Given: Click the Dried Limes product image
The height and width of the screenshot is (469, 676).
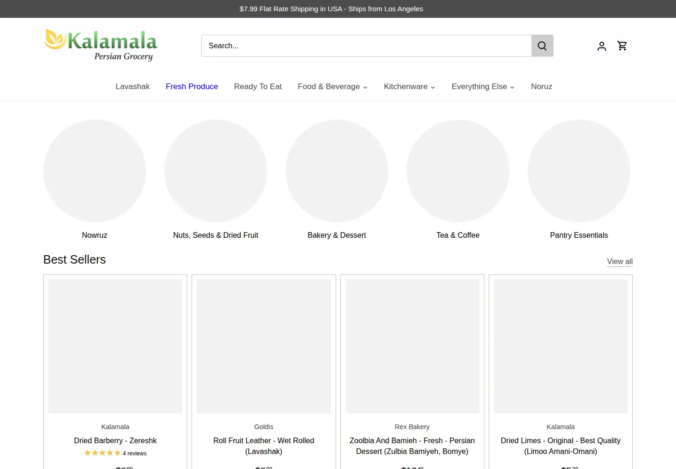Looking at the screenshot, I should coord(561,346).
